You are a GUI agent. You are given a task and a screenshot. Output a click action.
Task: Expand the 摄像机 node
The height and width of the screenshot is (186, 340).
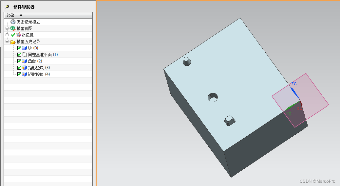(7, 35)
